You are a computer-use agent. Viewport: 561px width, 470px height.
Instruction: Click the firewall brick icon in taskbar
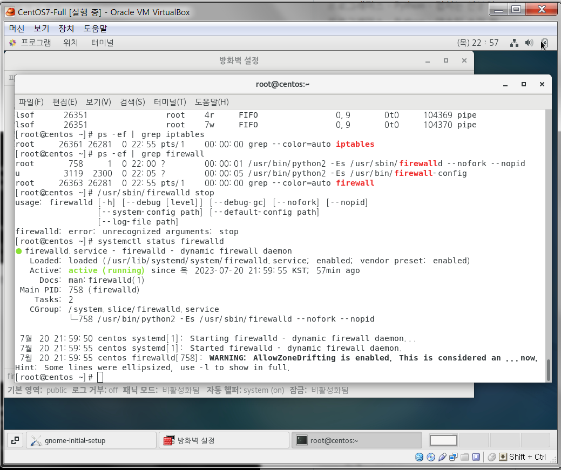click(x=169, y=440)
